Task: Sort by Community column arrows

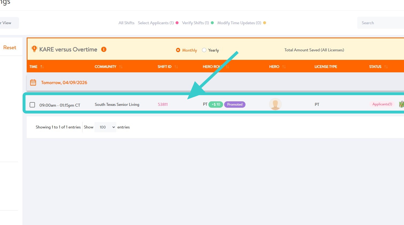Action: coord(121,67)
